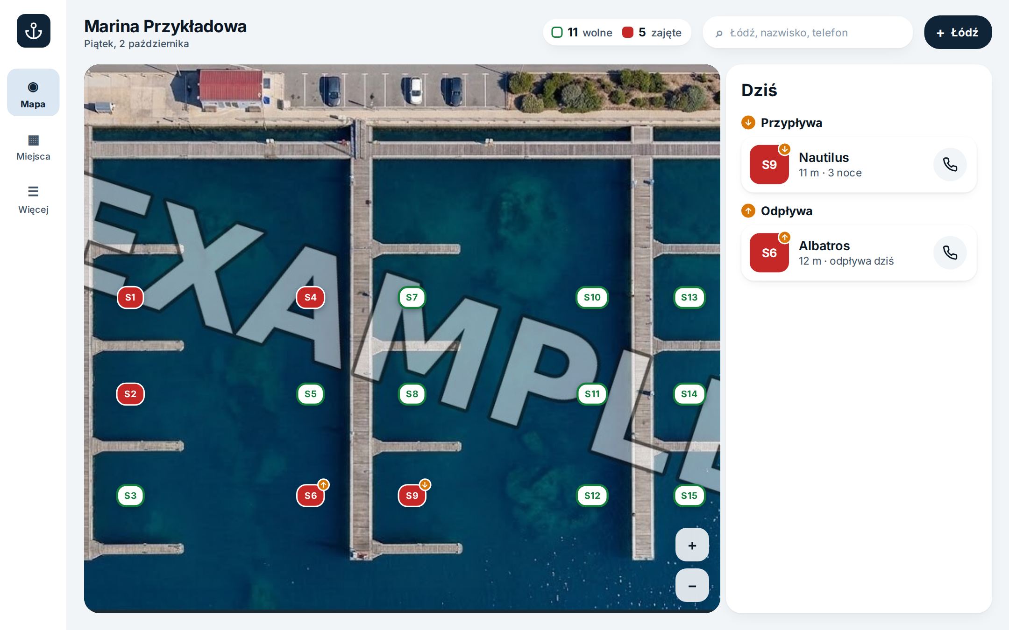Select free berth S12 on map

coord(592,496)
